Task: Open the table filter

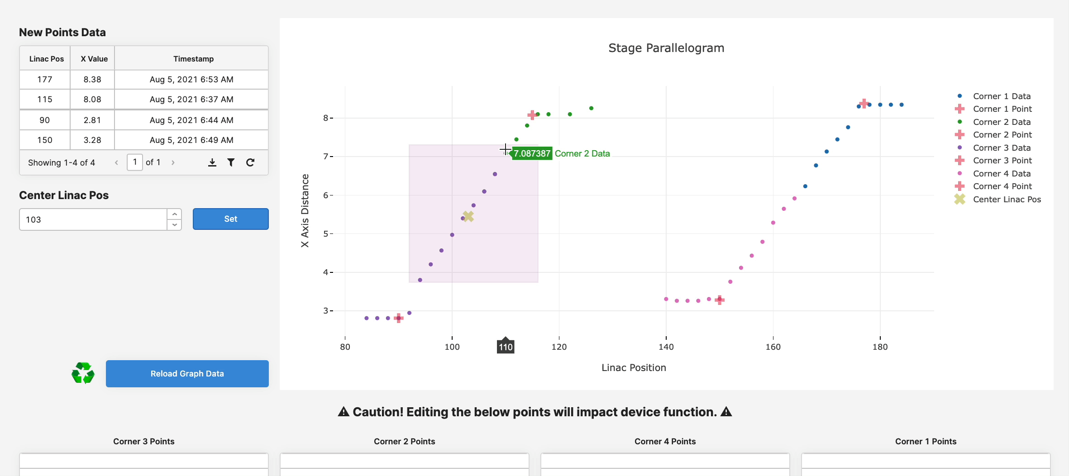Action: tap(231, 162)
